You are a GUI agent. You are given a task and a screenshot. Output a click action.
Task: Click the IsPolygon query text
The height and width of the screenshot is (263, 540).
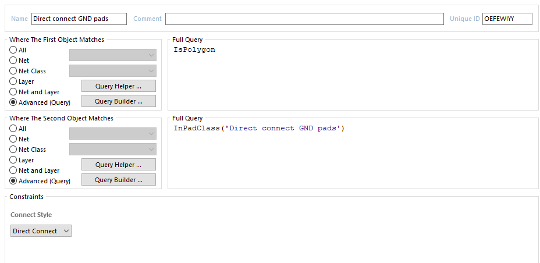click(x=194, y=49)
